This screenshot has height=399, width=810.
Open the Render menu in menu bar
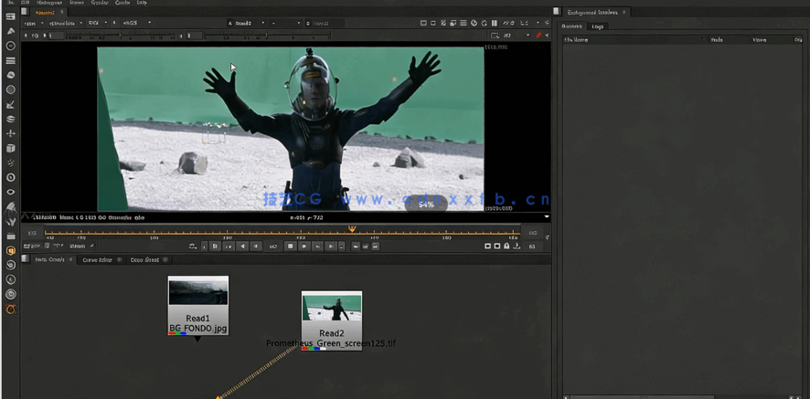[100, 3]
